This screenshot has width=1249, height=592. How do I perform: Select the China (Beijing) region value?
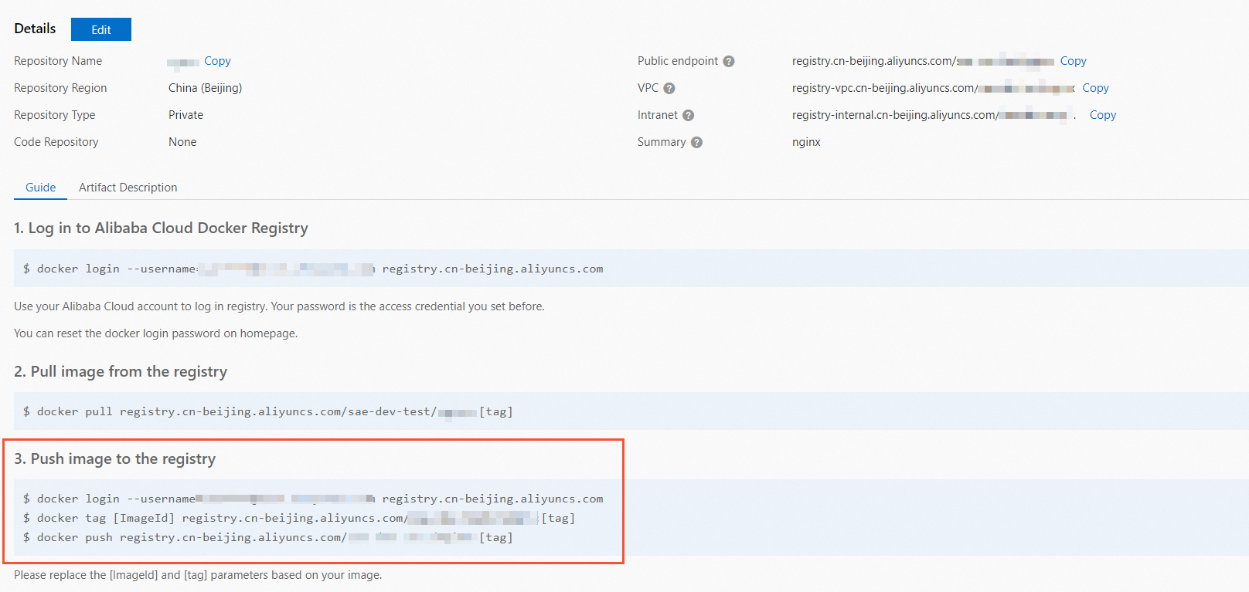tap(206, 88)
